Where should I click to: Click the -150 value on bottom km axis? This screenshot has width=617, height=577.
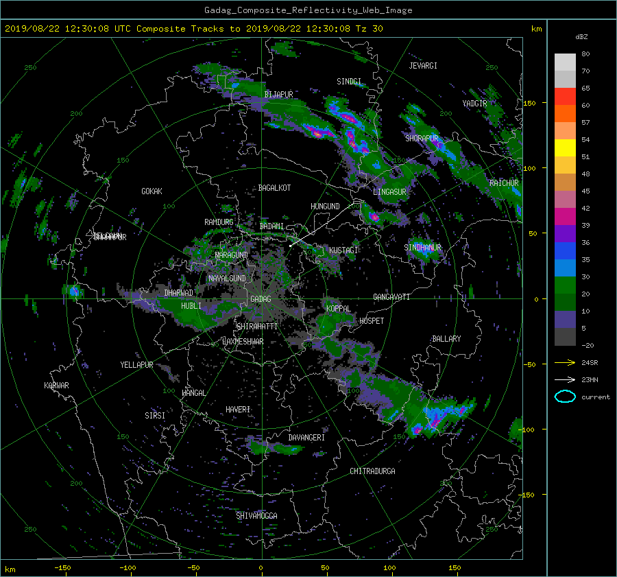click(62, 568)
